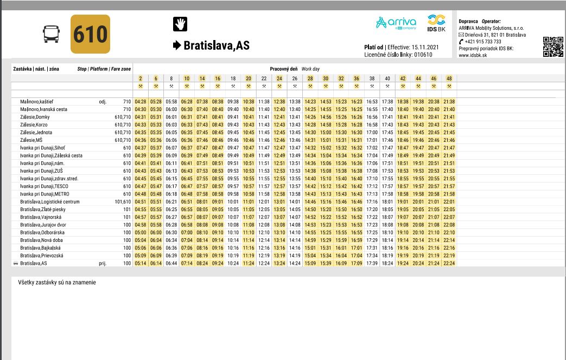Click the envelope icon before Drieňová address
Image resolution: width=566 pixels, height=360 pixels.
pyautogui.click(x=461, y=35)
